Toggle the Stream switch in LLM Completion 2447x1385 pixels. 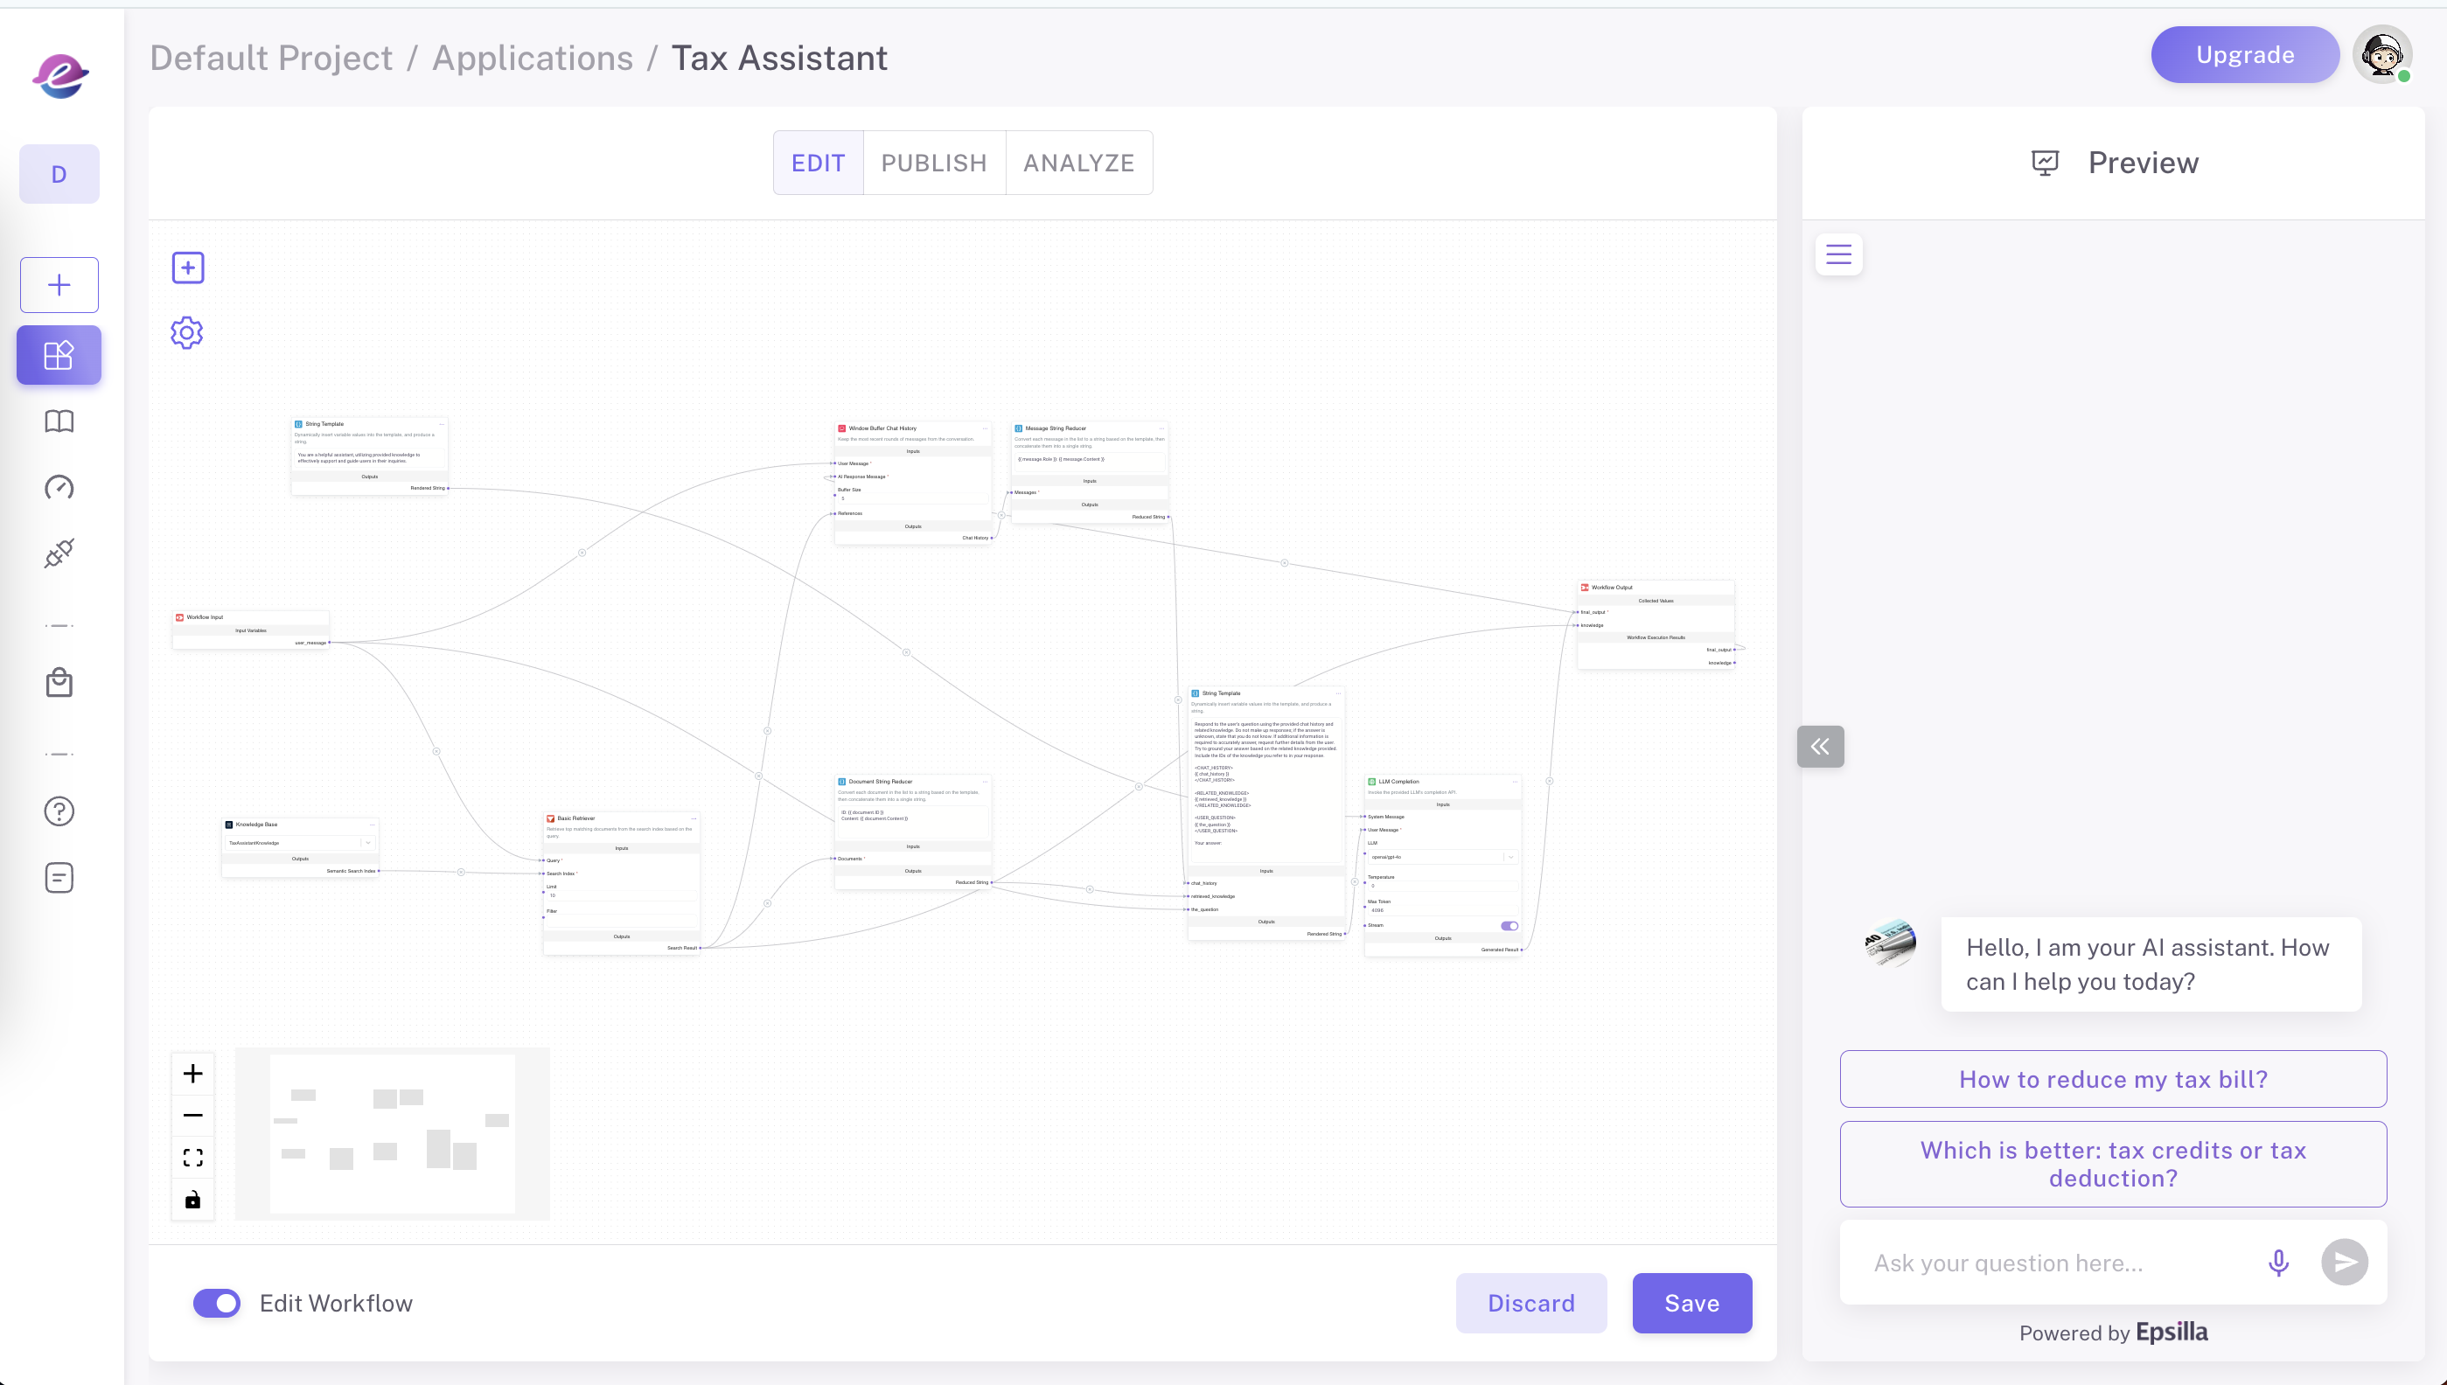[1509, 926]
